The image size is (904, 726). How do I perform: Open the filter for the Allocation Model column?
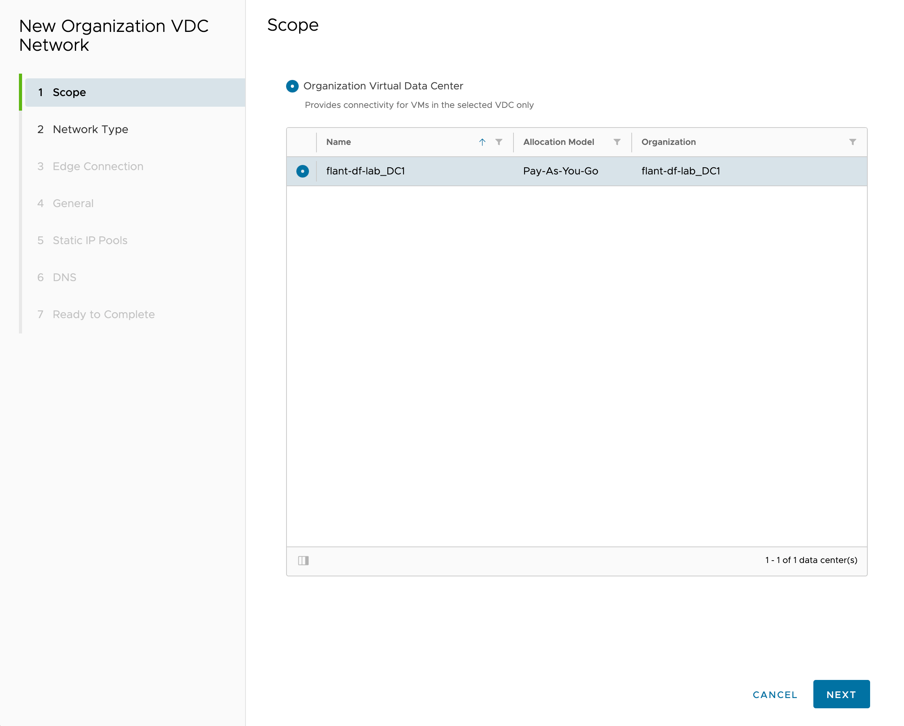tap(617, 142)
